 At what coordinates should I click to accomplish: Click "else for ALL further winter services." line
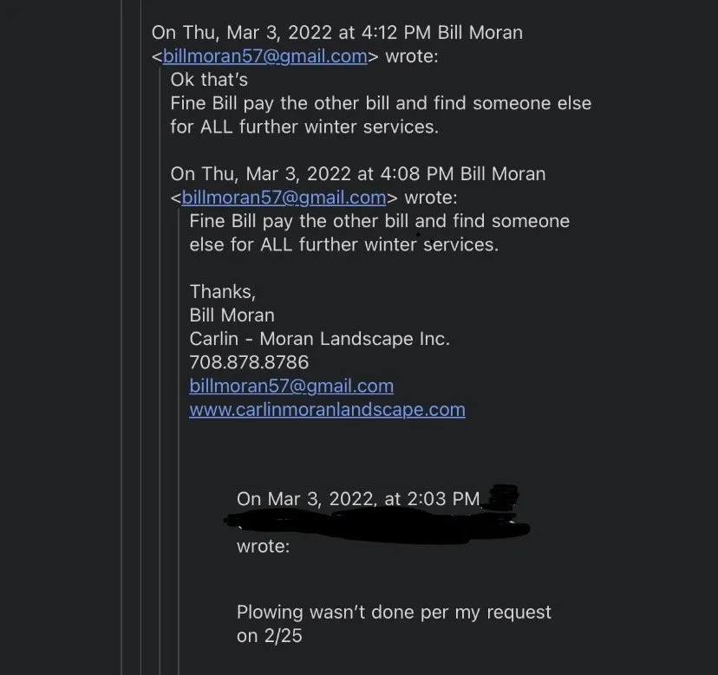343,244
